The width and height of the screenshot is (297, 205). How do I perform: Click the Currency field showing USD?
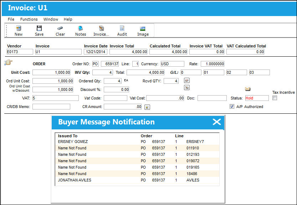tap(172, 64)
